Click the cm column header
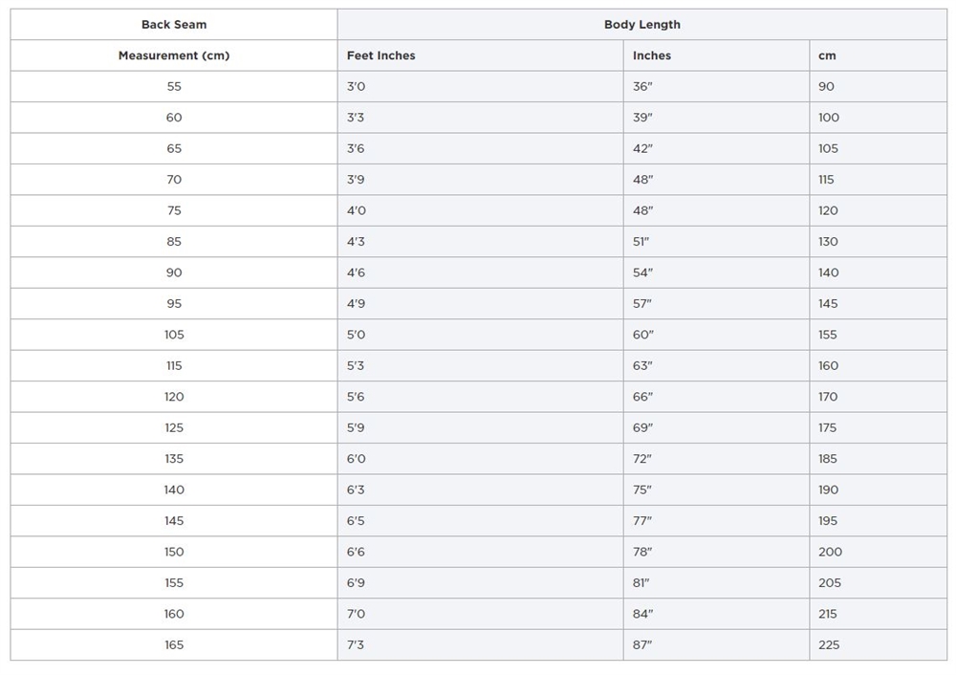 point(827,55)
